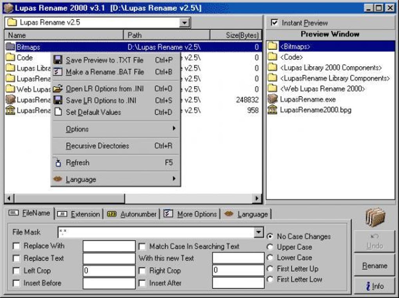The height and width of the screenshot is (298, 399).
Task: Enable Match Case In Searching Text
Action: (x=142, y=246)
